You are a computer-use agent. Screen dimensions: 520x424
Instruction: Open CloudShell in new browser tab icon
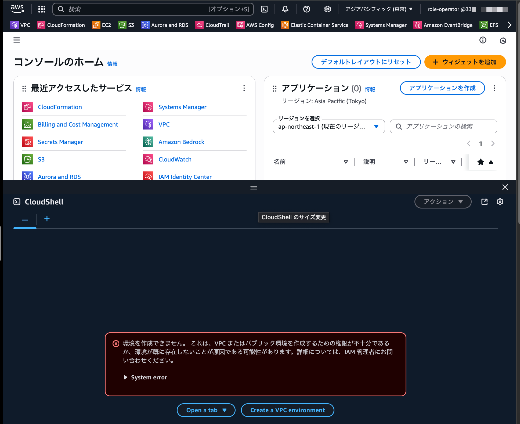click(x=485, y=202)
